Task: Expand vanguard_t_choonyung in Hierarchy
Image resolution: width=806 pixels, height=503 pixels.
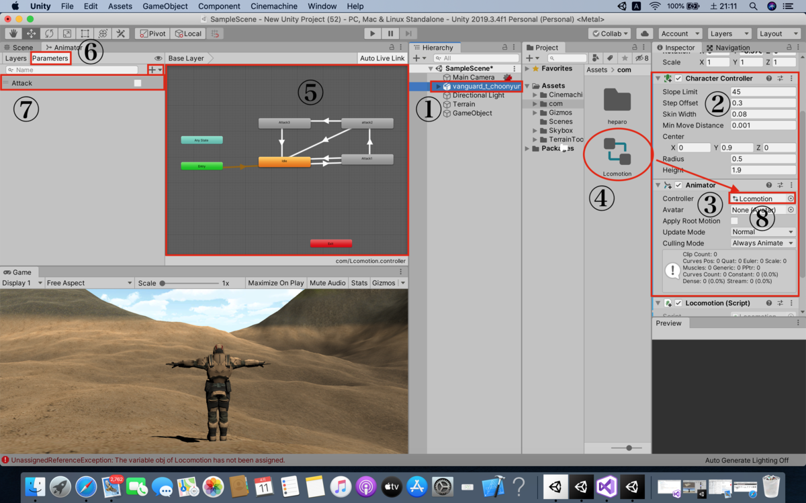Action: point(438,87)
